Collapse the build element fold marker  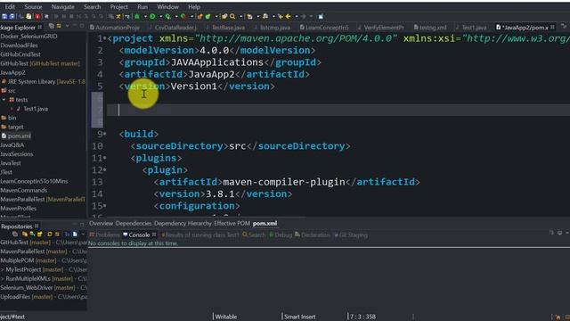point(105,135)
